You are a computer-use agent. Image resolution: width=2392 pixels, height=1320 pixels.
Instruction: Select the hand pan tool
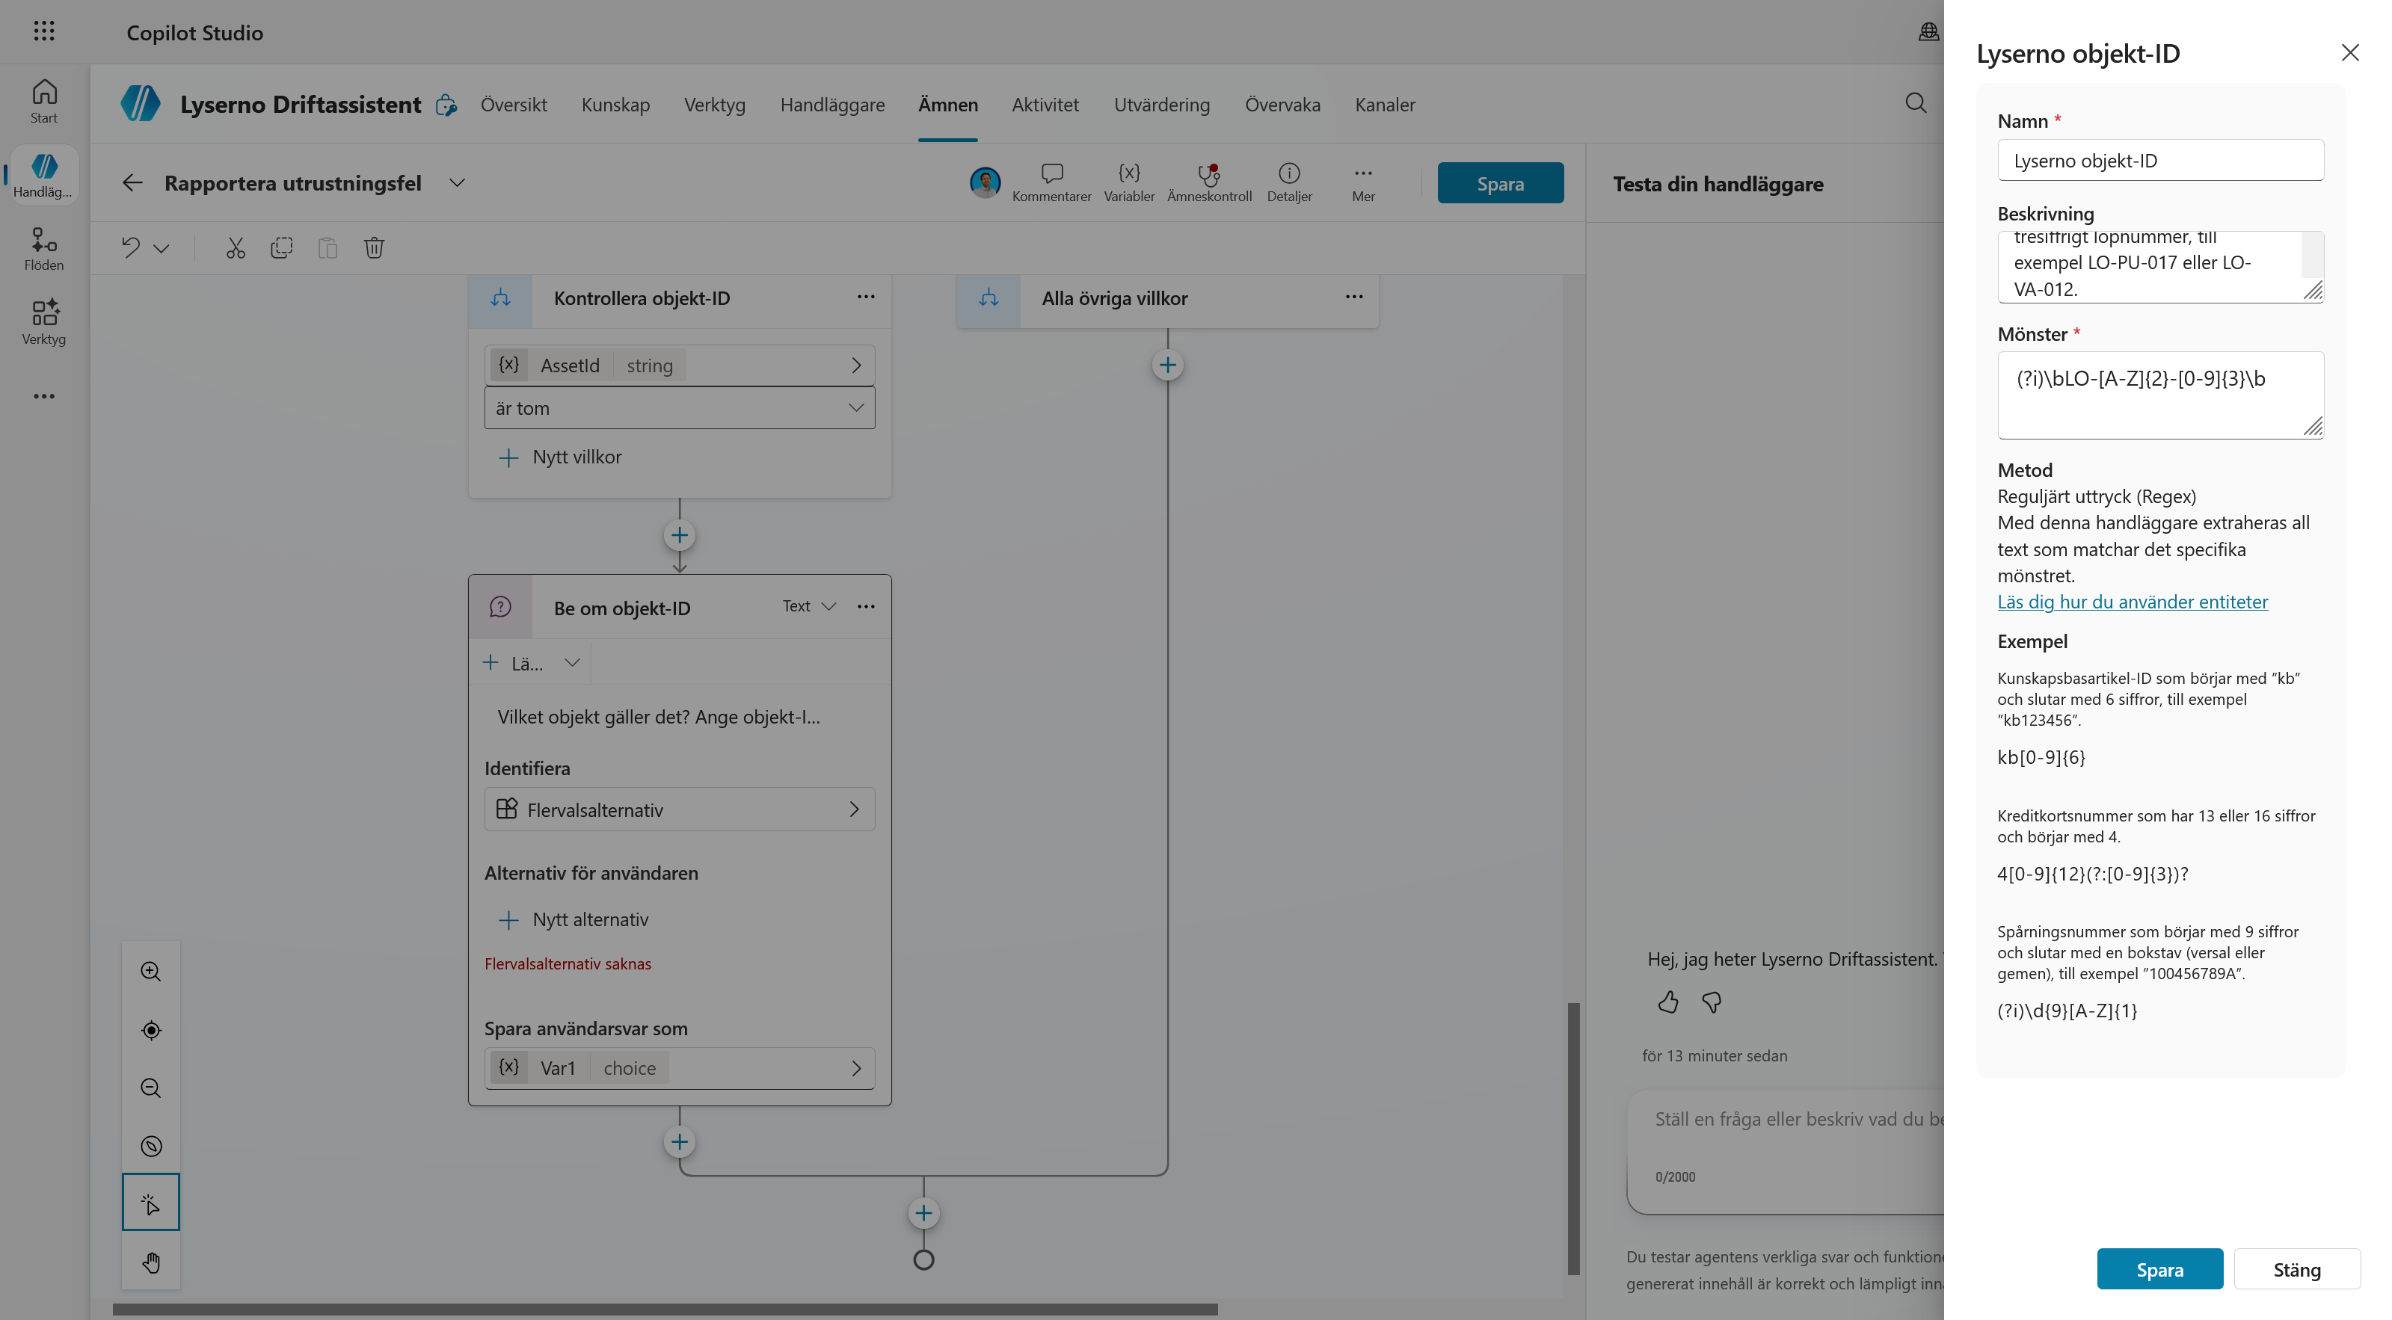[x=150, y=1262]
